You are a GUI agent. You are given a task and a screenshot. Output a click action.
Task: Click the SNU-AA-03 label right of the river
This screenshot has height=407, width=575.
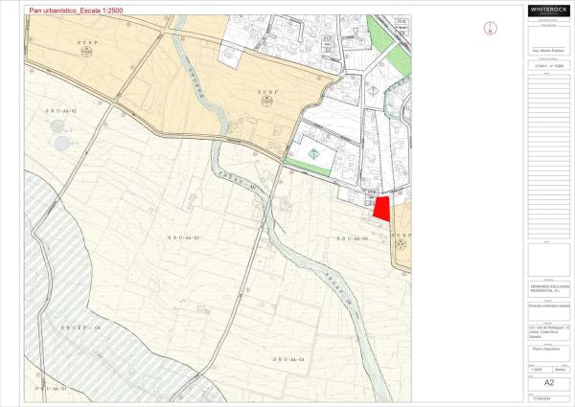click(349, 237)
